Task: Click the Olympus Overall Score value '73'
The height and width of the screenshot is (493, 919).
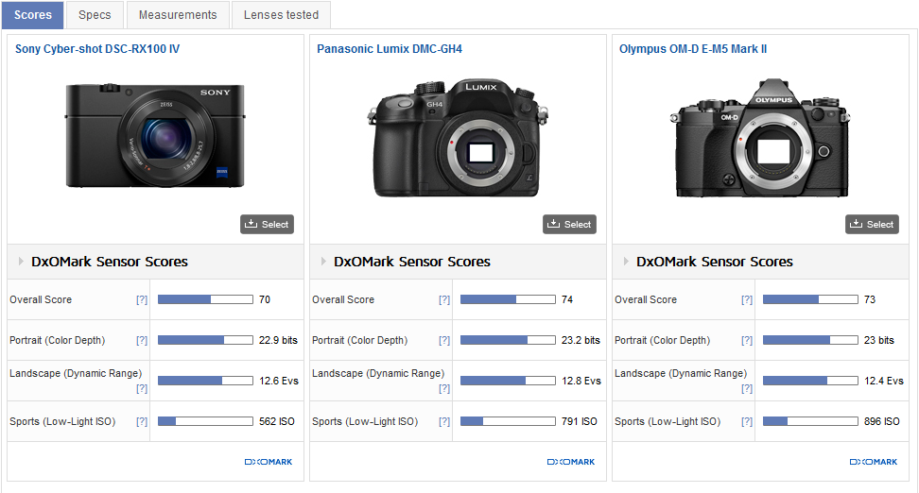Action: tap(870, 299)
